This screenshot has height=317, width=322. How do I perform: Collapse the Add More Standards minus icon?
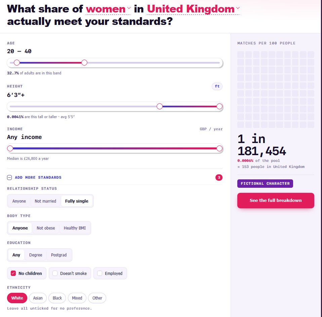[x=9, y=177]
